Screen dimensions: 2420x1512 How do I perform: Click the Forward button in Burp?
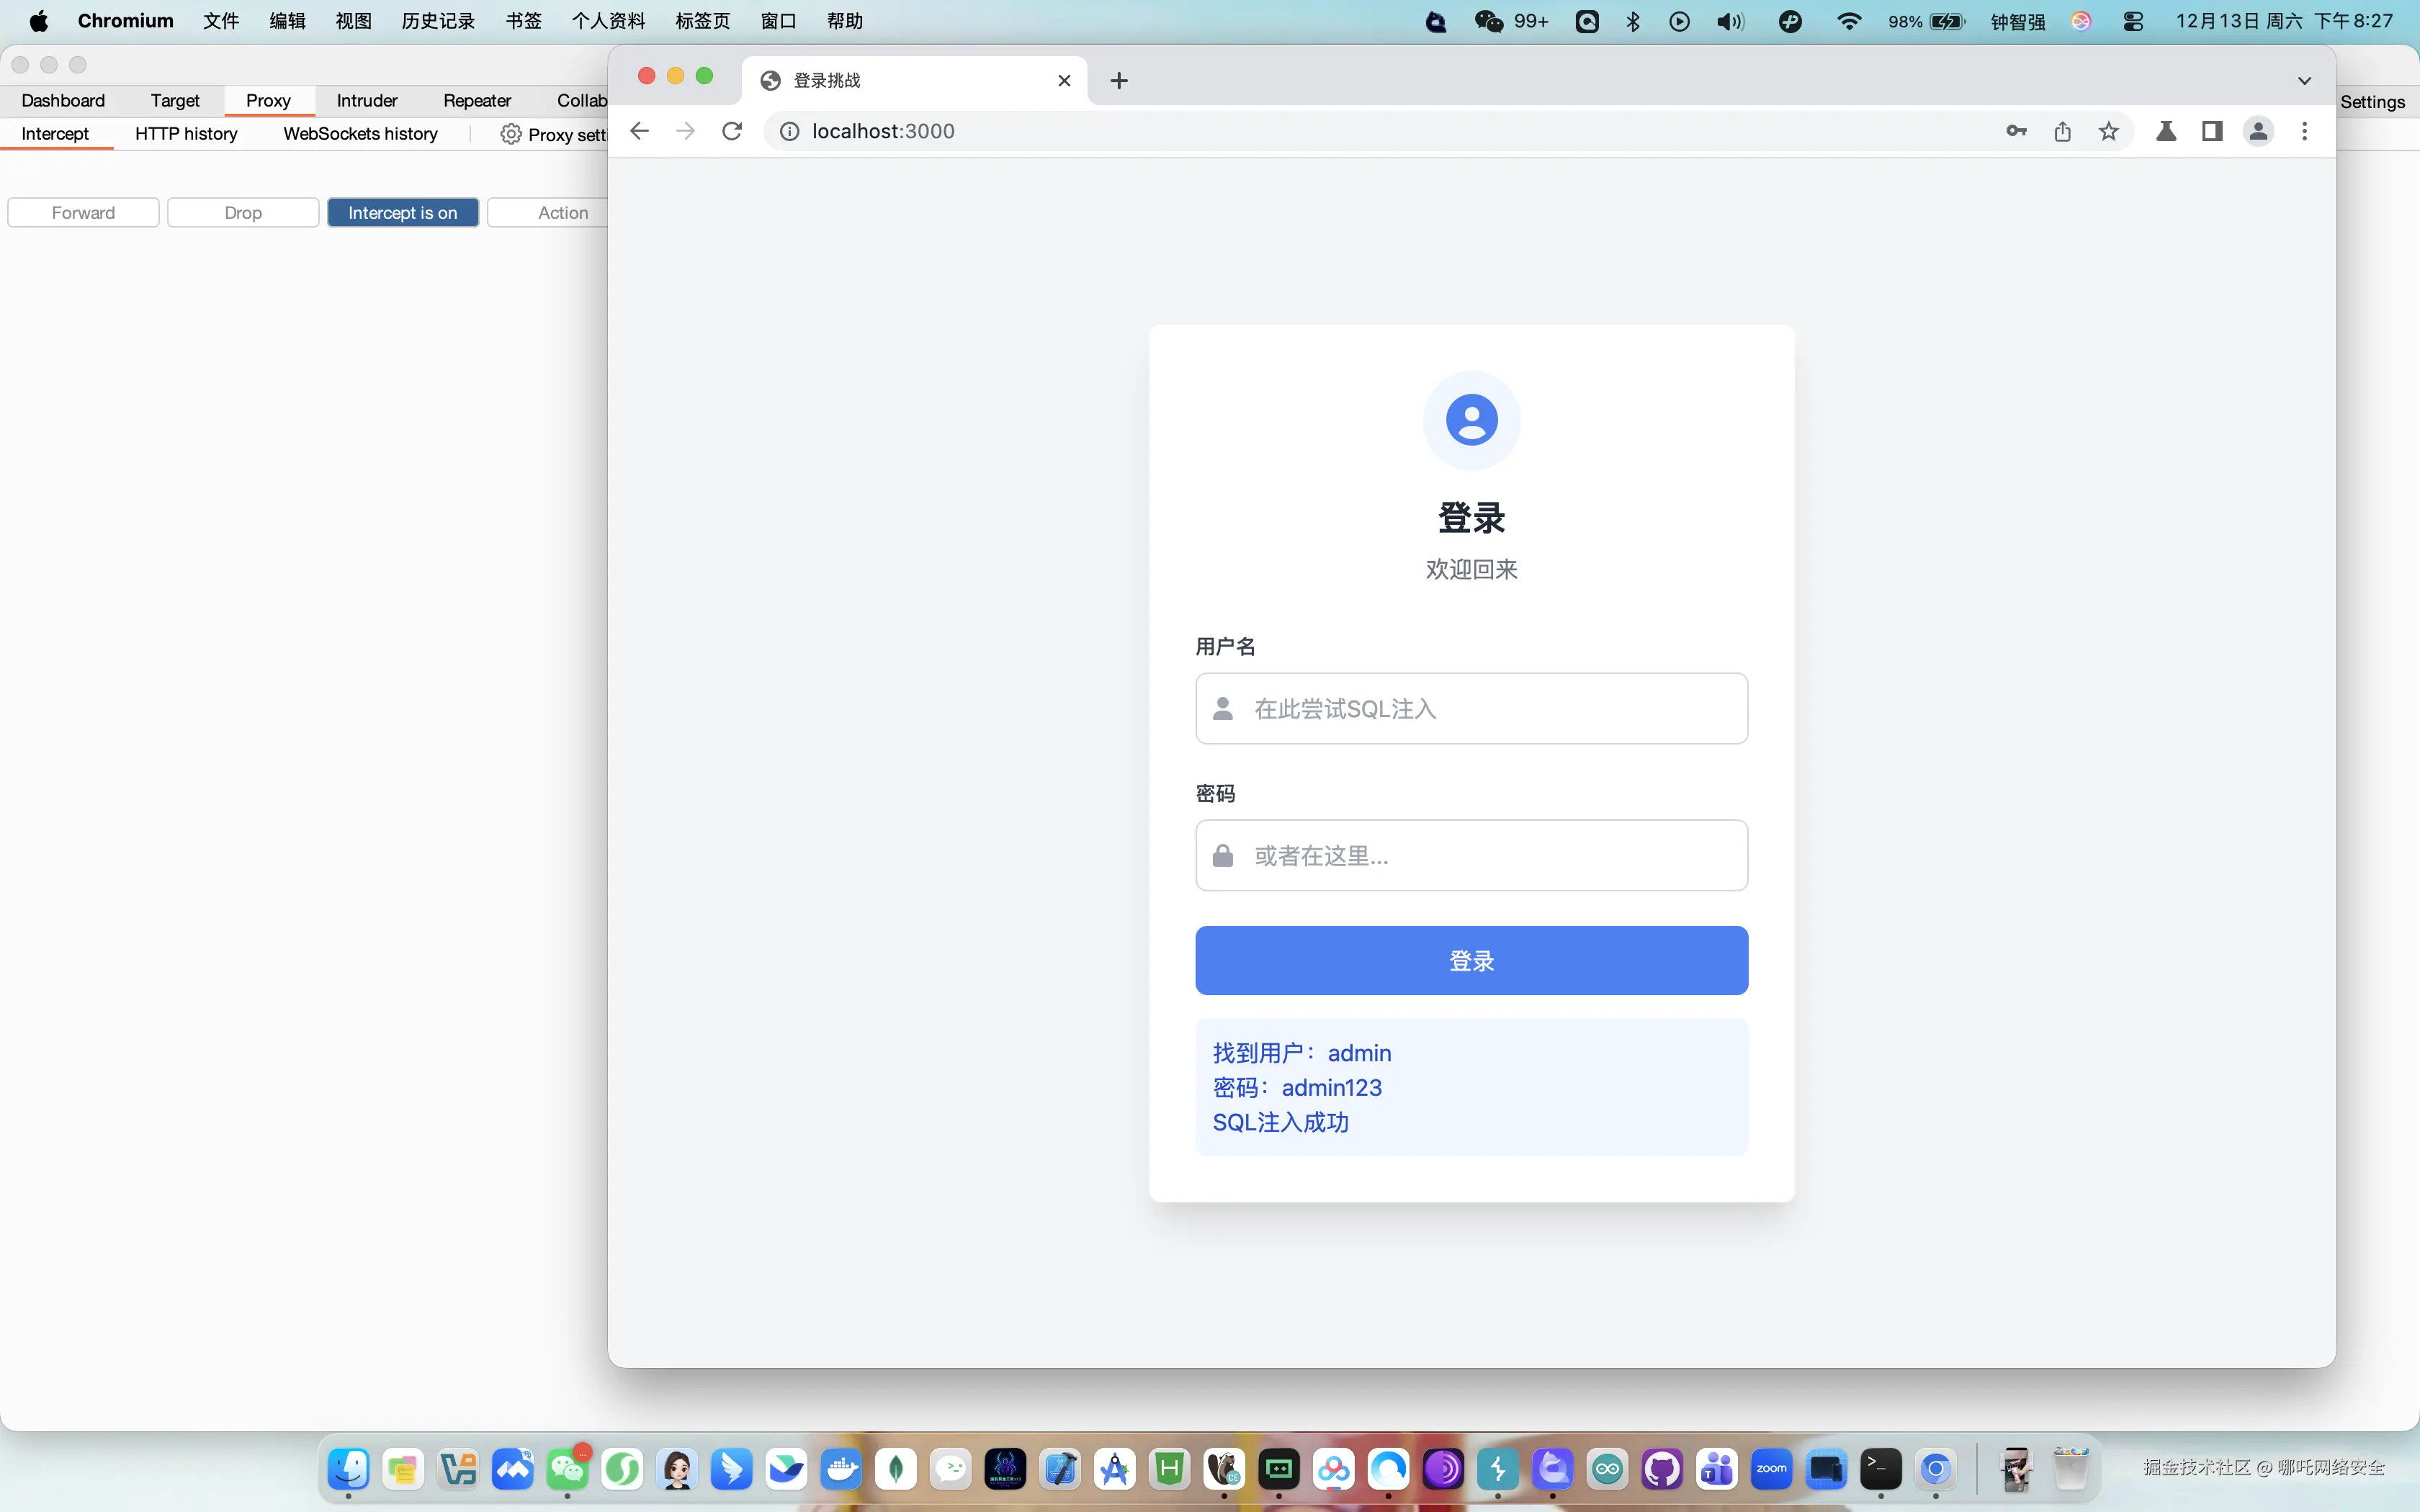(x=82, y=212)
